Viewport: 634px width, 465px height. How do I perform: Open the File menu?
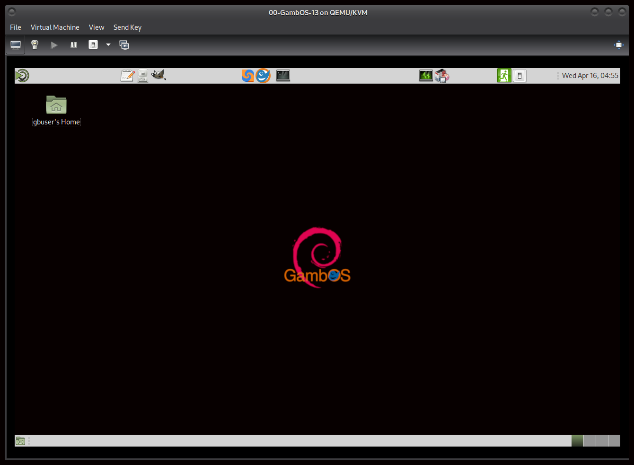(x=16, y=27)
